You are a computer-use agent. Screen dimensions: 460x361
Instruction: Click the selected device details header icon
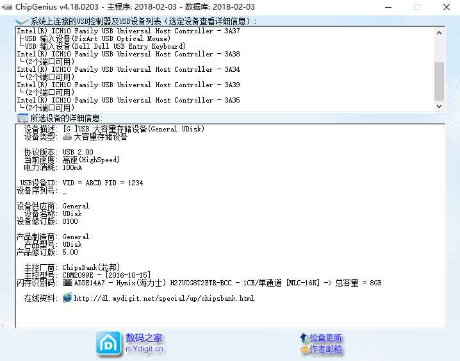tap(22, 118)
